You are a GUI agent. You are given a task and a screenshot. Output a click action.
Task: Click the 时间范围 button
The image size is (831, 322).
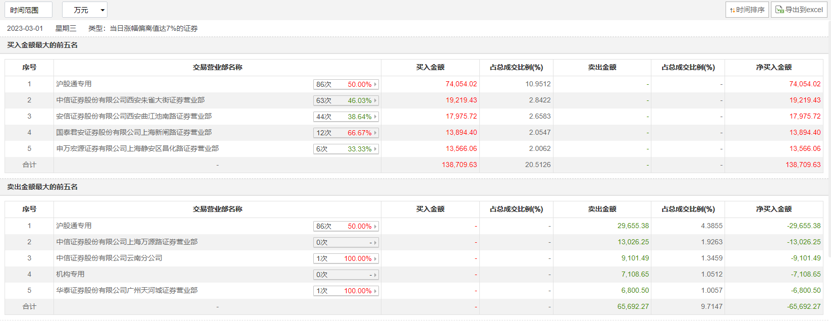tap(28, 10)
